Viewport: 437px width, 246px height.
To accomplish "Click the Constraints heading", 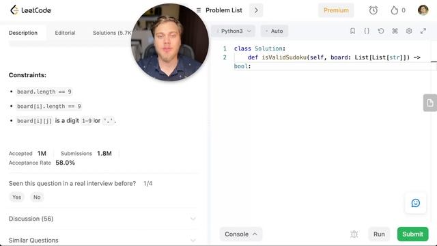I will coord(27,75).
